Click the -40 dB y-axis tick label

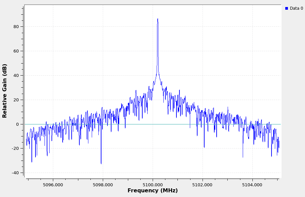coord(15,173)
